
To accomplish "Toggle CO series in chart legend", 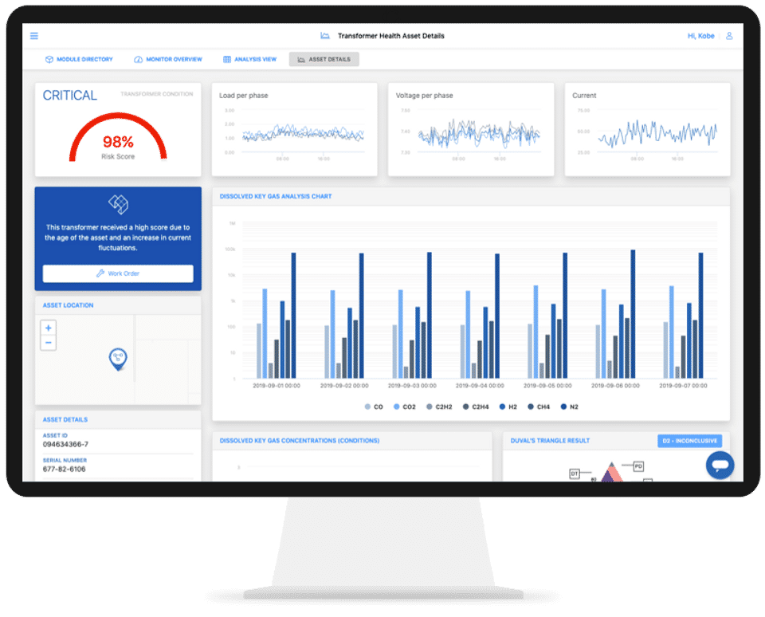I will click(x=374, y=407).
